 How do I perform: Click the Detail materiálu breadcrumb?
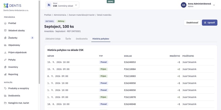(104, 15)
